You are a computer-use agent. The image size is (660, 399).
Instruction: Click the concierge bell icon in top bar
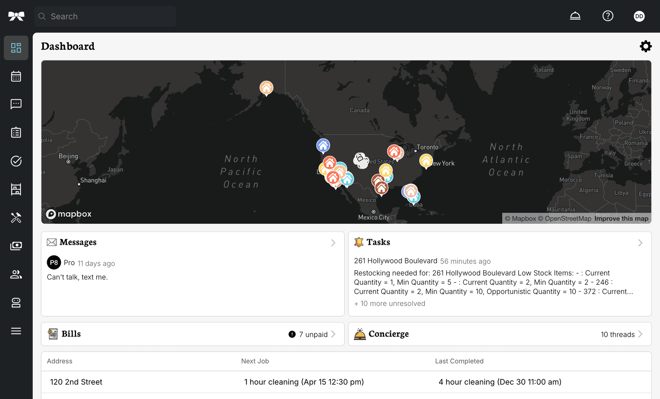[575, 15]
